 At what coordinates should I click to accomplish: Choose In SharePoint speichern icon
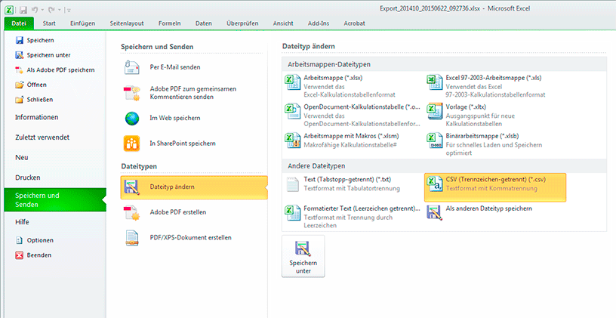tap(133, 143)
